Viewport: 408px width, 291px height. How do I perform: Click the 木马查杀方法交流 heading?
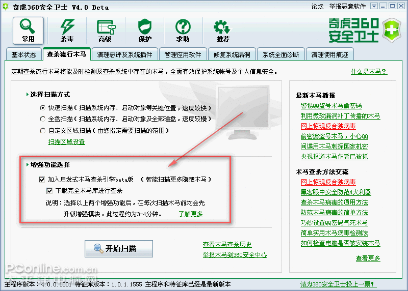point(322,172)
